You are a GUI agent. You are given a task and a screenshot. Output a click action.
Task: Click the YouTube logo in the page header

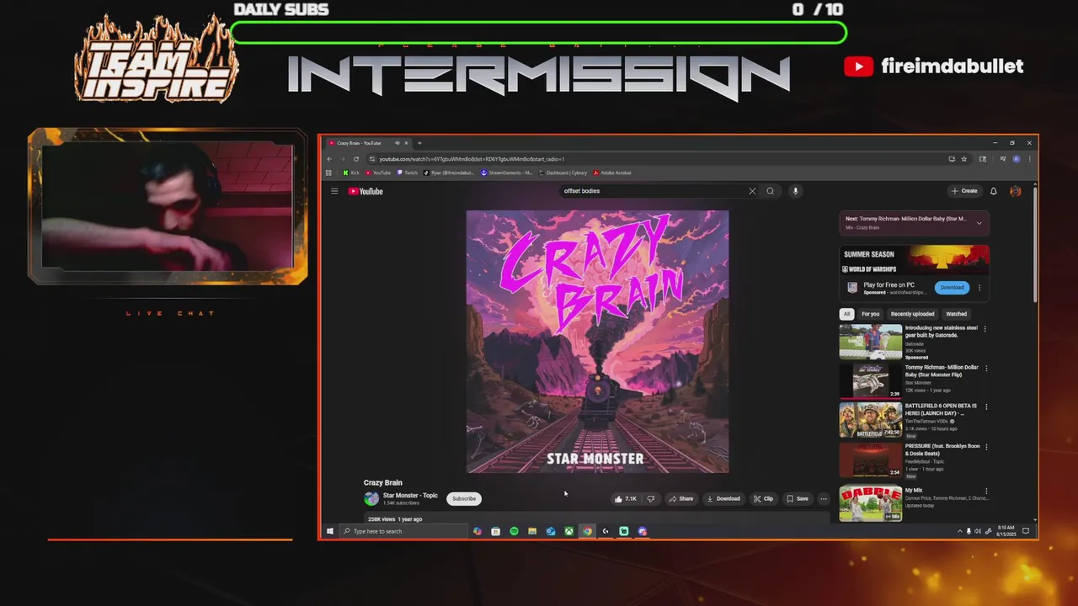point(366,191)
